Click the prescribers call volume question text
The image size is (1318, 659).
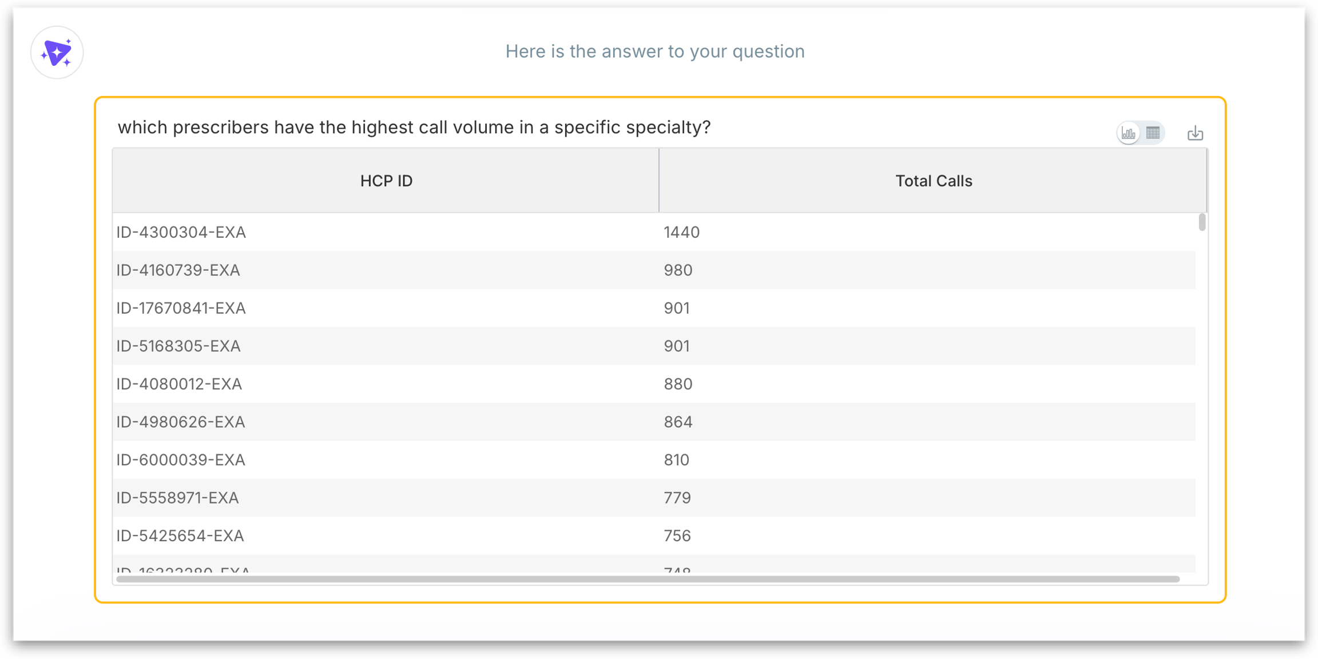click(x=414, y=127)
